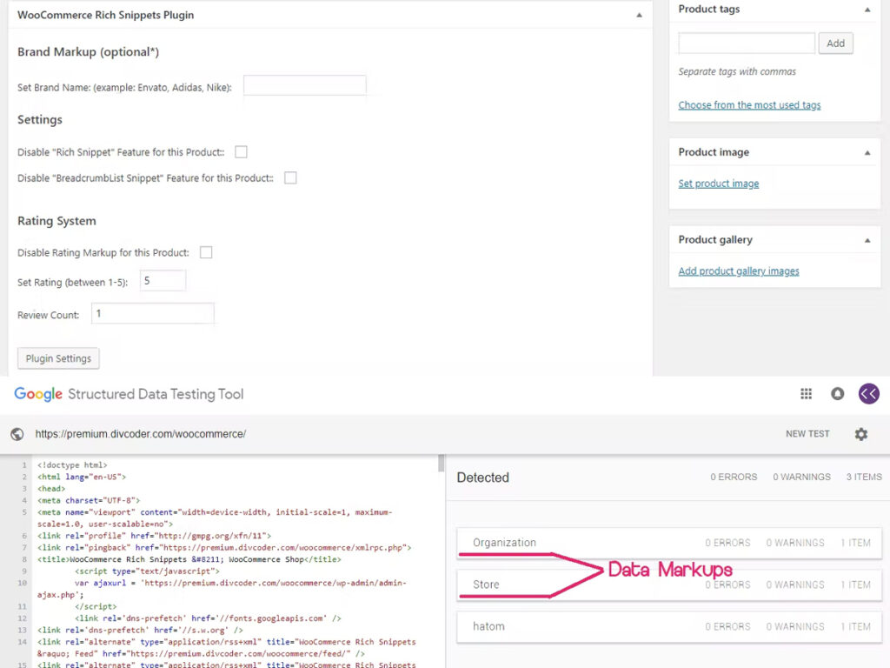Image resolution: width=890 pixels, height=668 pixels.
Task: Click the tested URL text
Action: point(140,434)
